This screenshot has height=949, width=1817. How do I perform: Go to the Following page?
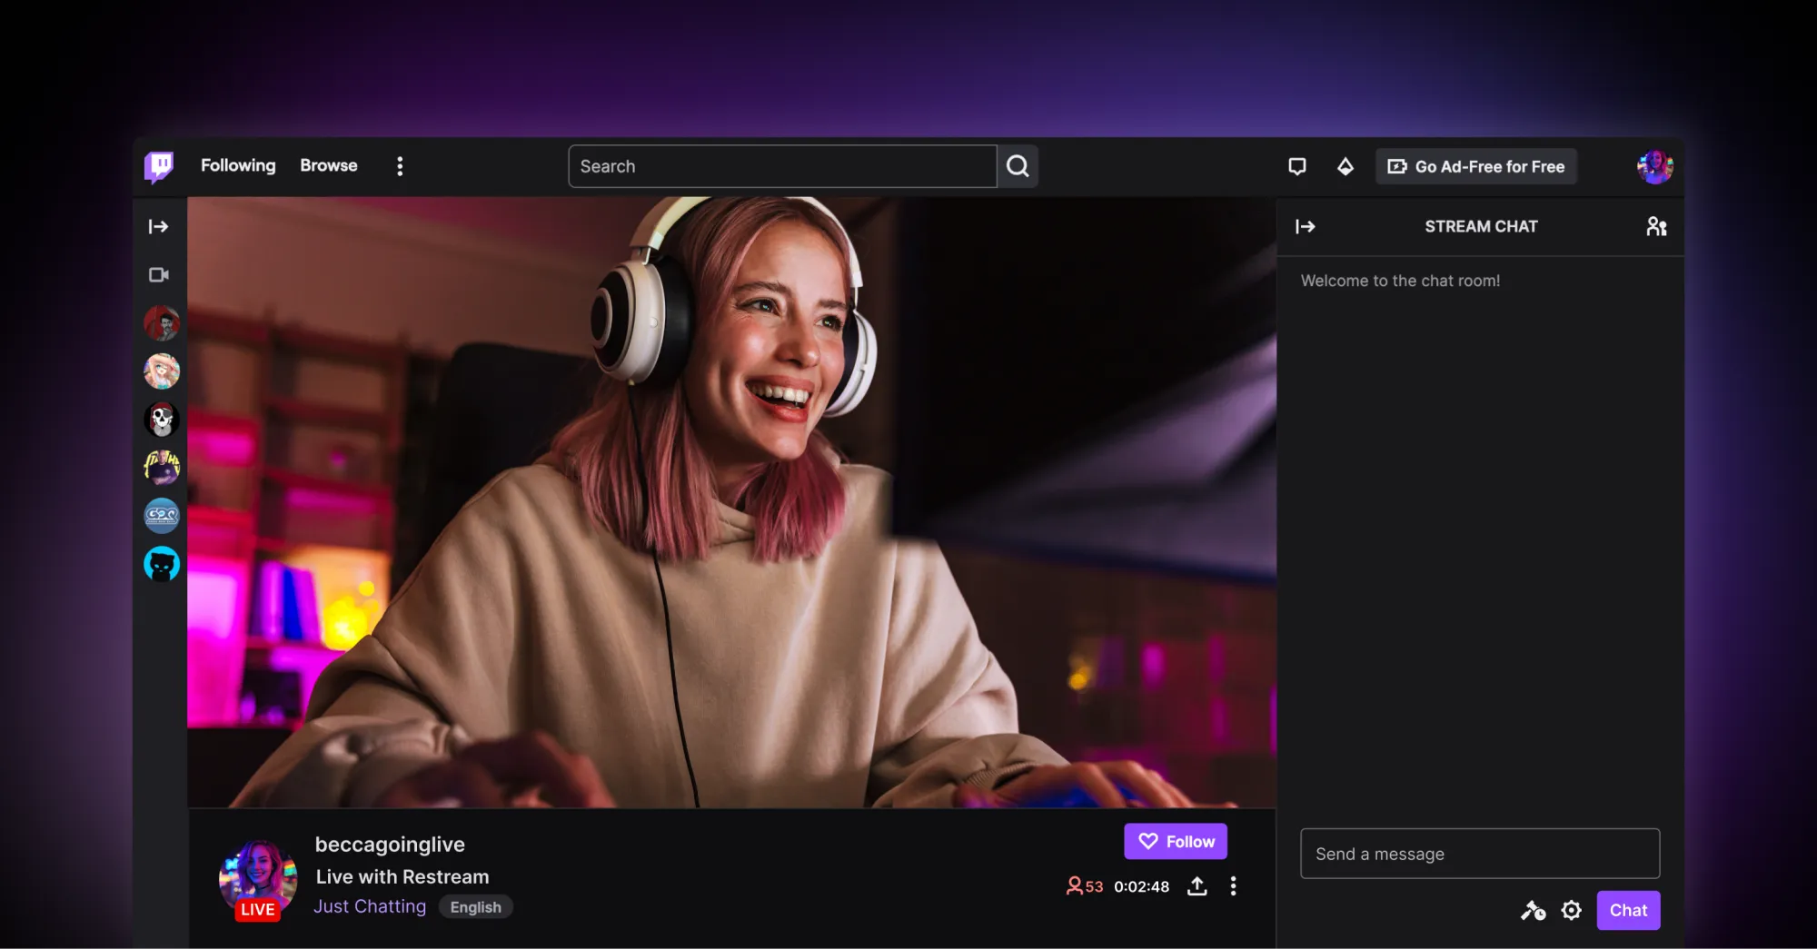coord(237,165)
